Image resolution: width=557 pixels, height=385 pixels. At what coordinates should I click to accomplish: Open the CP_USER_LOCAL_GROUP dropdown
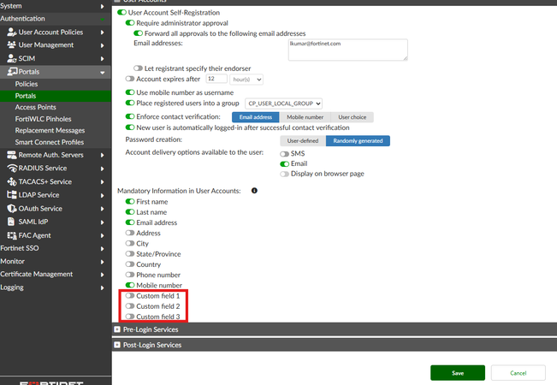pos(284,104)
